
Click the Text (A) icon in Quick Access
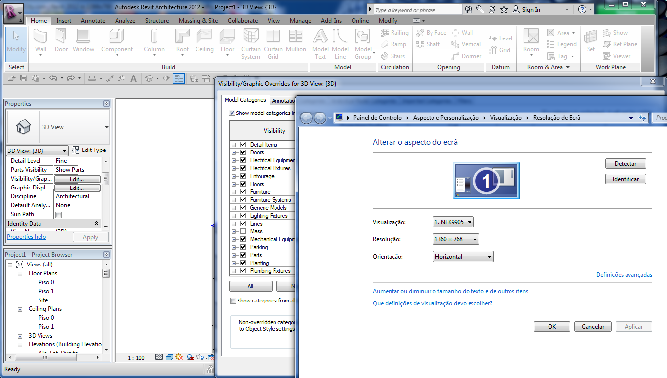133,78
